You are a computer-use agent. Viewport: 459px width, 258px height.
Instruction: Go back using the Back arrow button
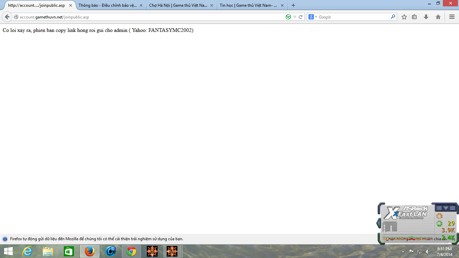(7, 17)
